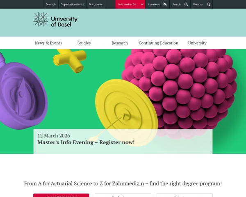
Task: Open the Studies menu
Action: (84, 43)
